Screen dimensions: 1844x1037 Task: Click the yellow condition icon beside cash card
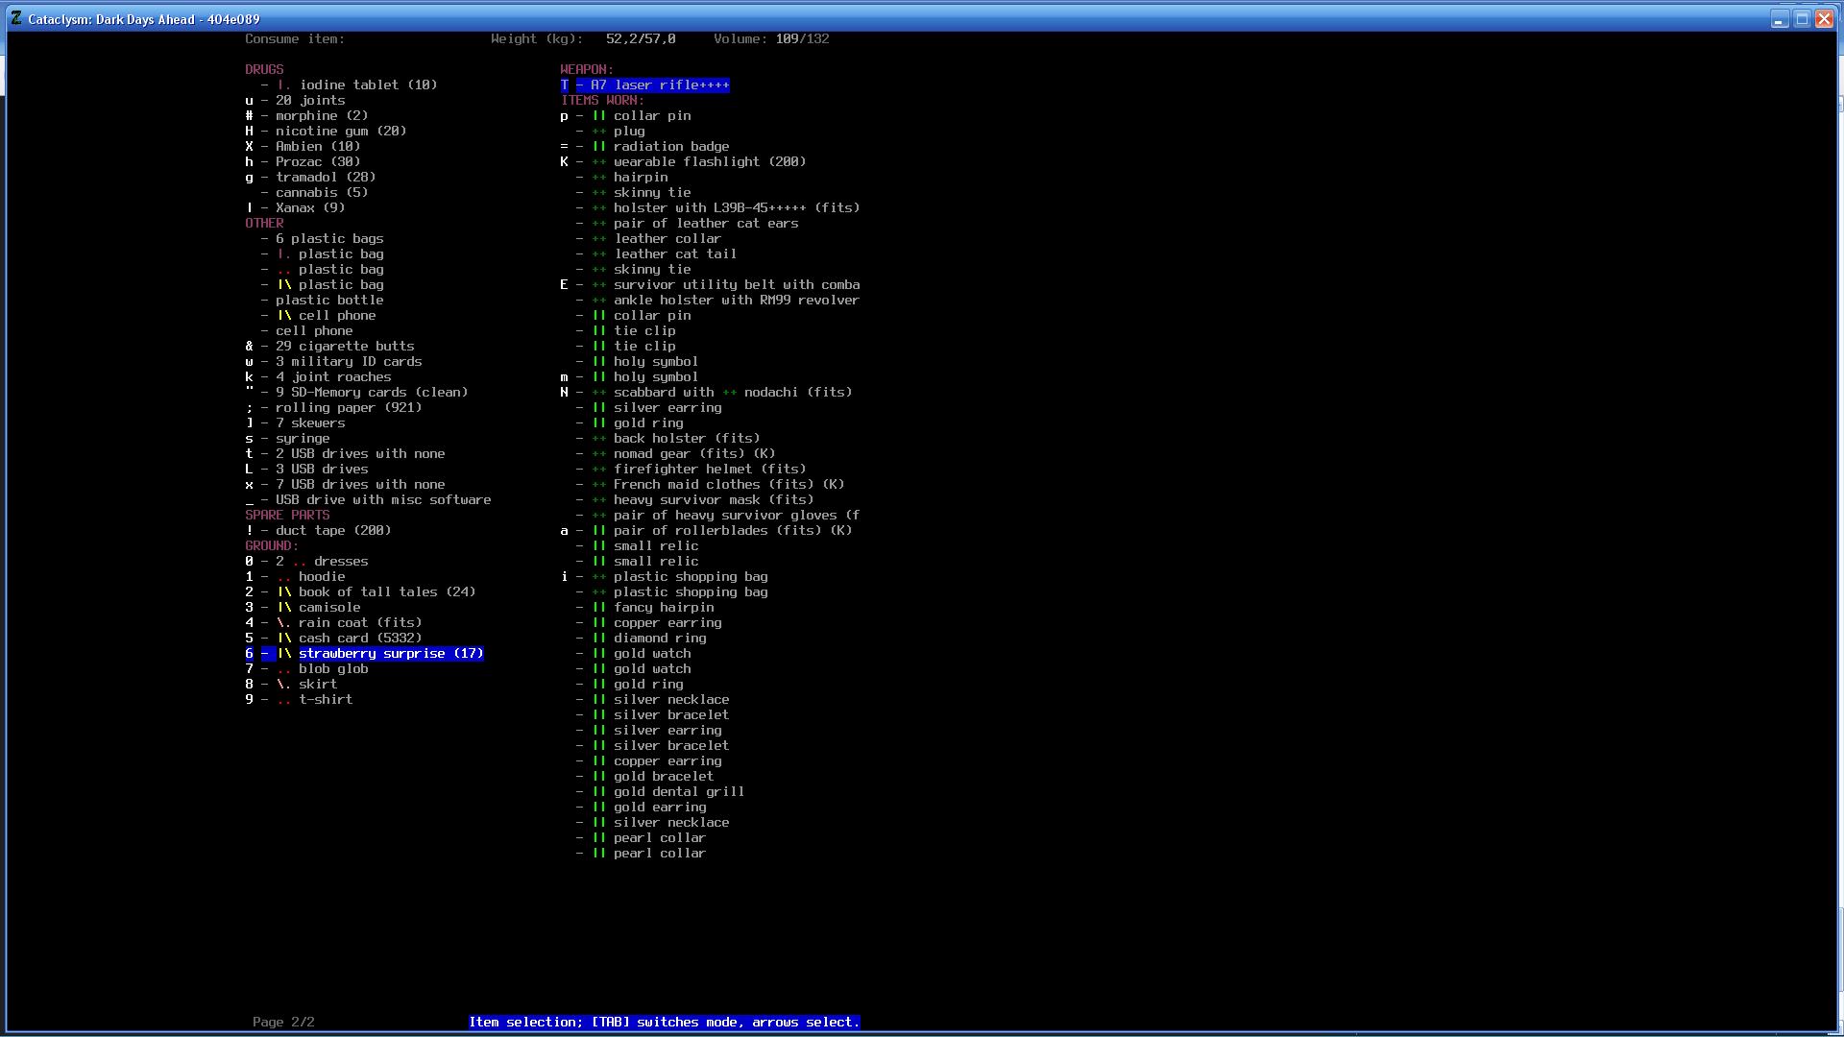pyautogui.click(x=284, y=639)
